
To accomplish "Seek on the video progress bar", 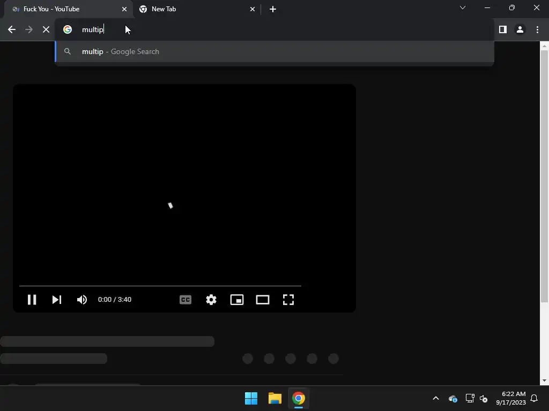I will pos(160,286).
